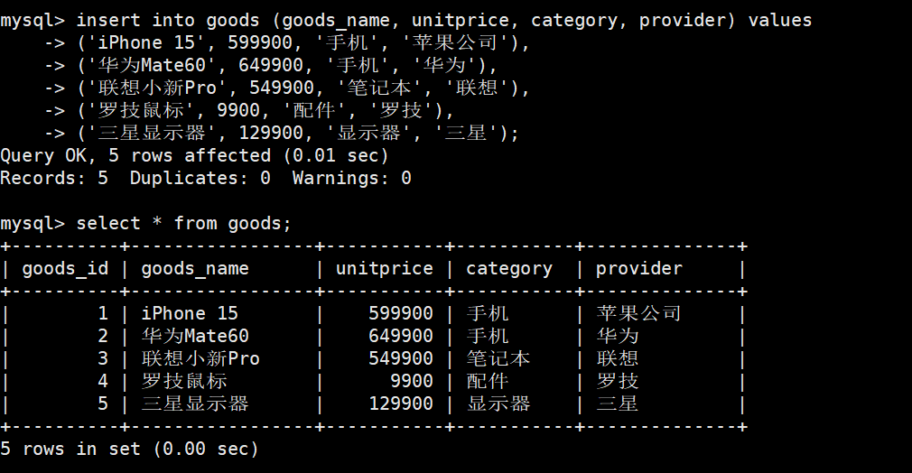
Task: Click goods_id cell value 4
Action: pos(103,382)
